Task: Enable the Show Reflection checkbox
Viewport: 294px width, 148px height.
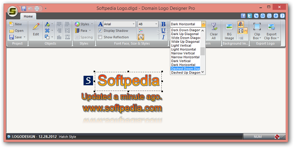Action: click(100, 37)
